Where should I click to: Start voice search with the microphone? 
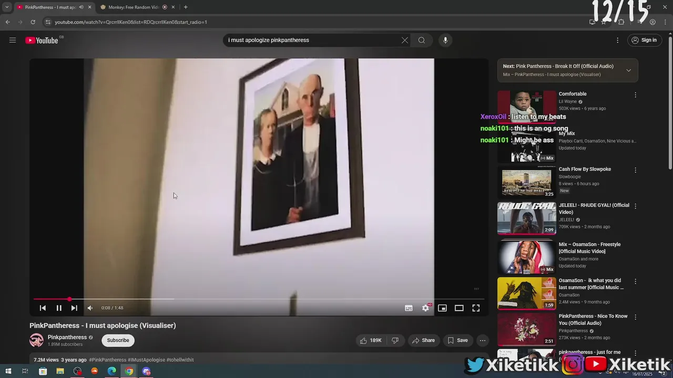[445, 40]
